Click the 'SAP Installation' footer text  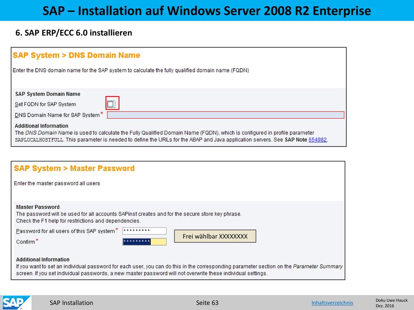tap(71, 303)
